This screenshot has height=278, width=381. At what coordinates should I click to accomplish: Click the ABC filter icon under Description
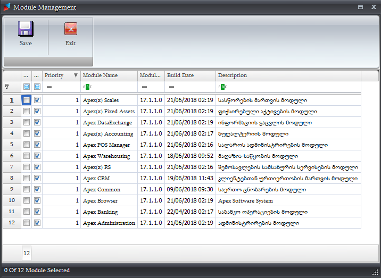coord(222,87)
